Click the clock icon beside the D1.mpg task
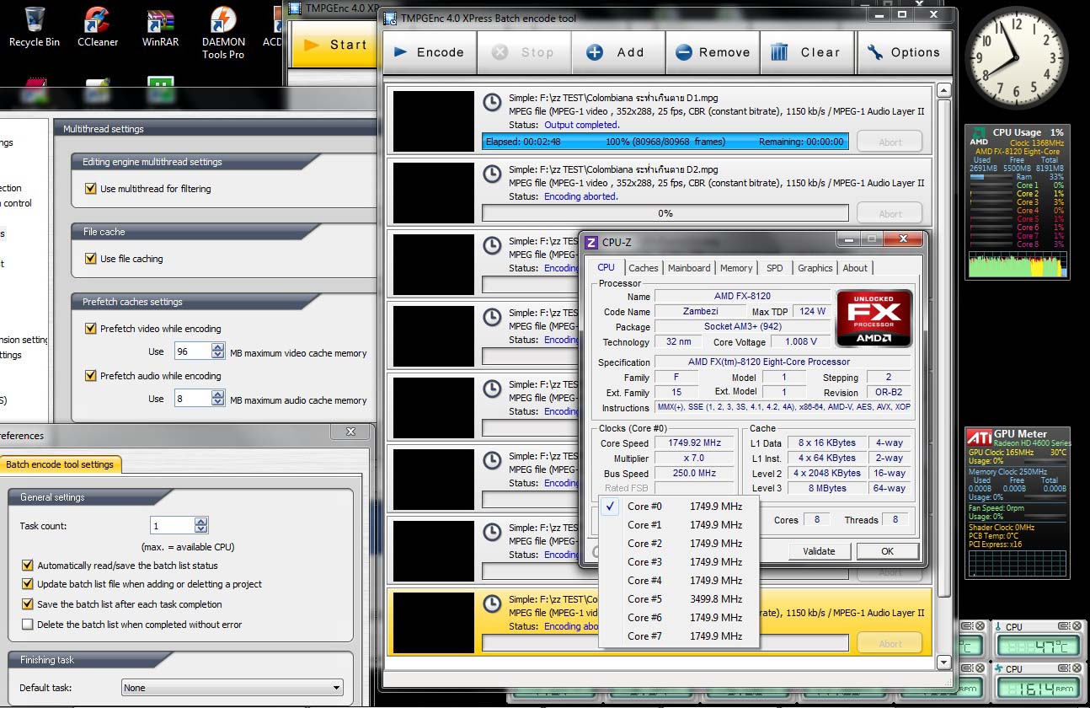The height and width of the screenshot is (708, 1090). (491, 102)
